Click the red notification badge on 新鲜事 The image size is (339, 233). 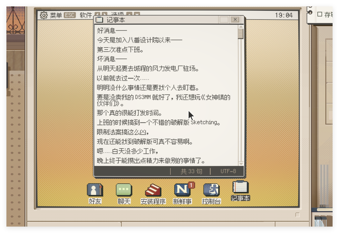click(x=191, y=185)
